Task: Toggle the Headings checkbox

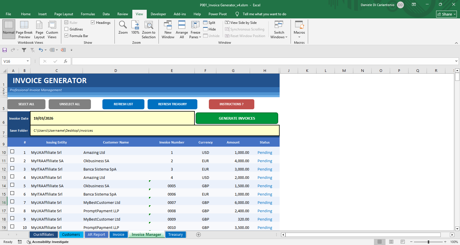Action: coord(93,22)
